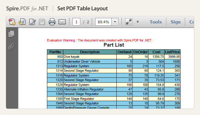Click the page number field
The image size is (200, 115).
point(76,22)
